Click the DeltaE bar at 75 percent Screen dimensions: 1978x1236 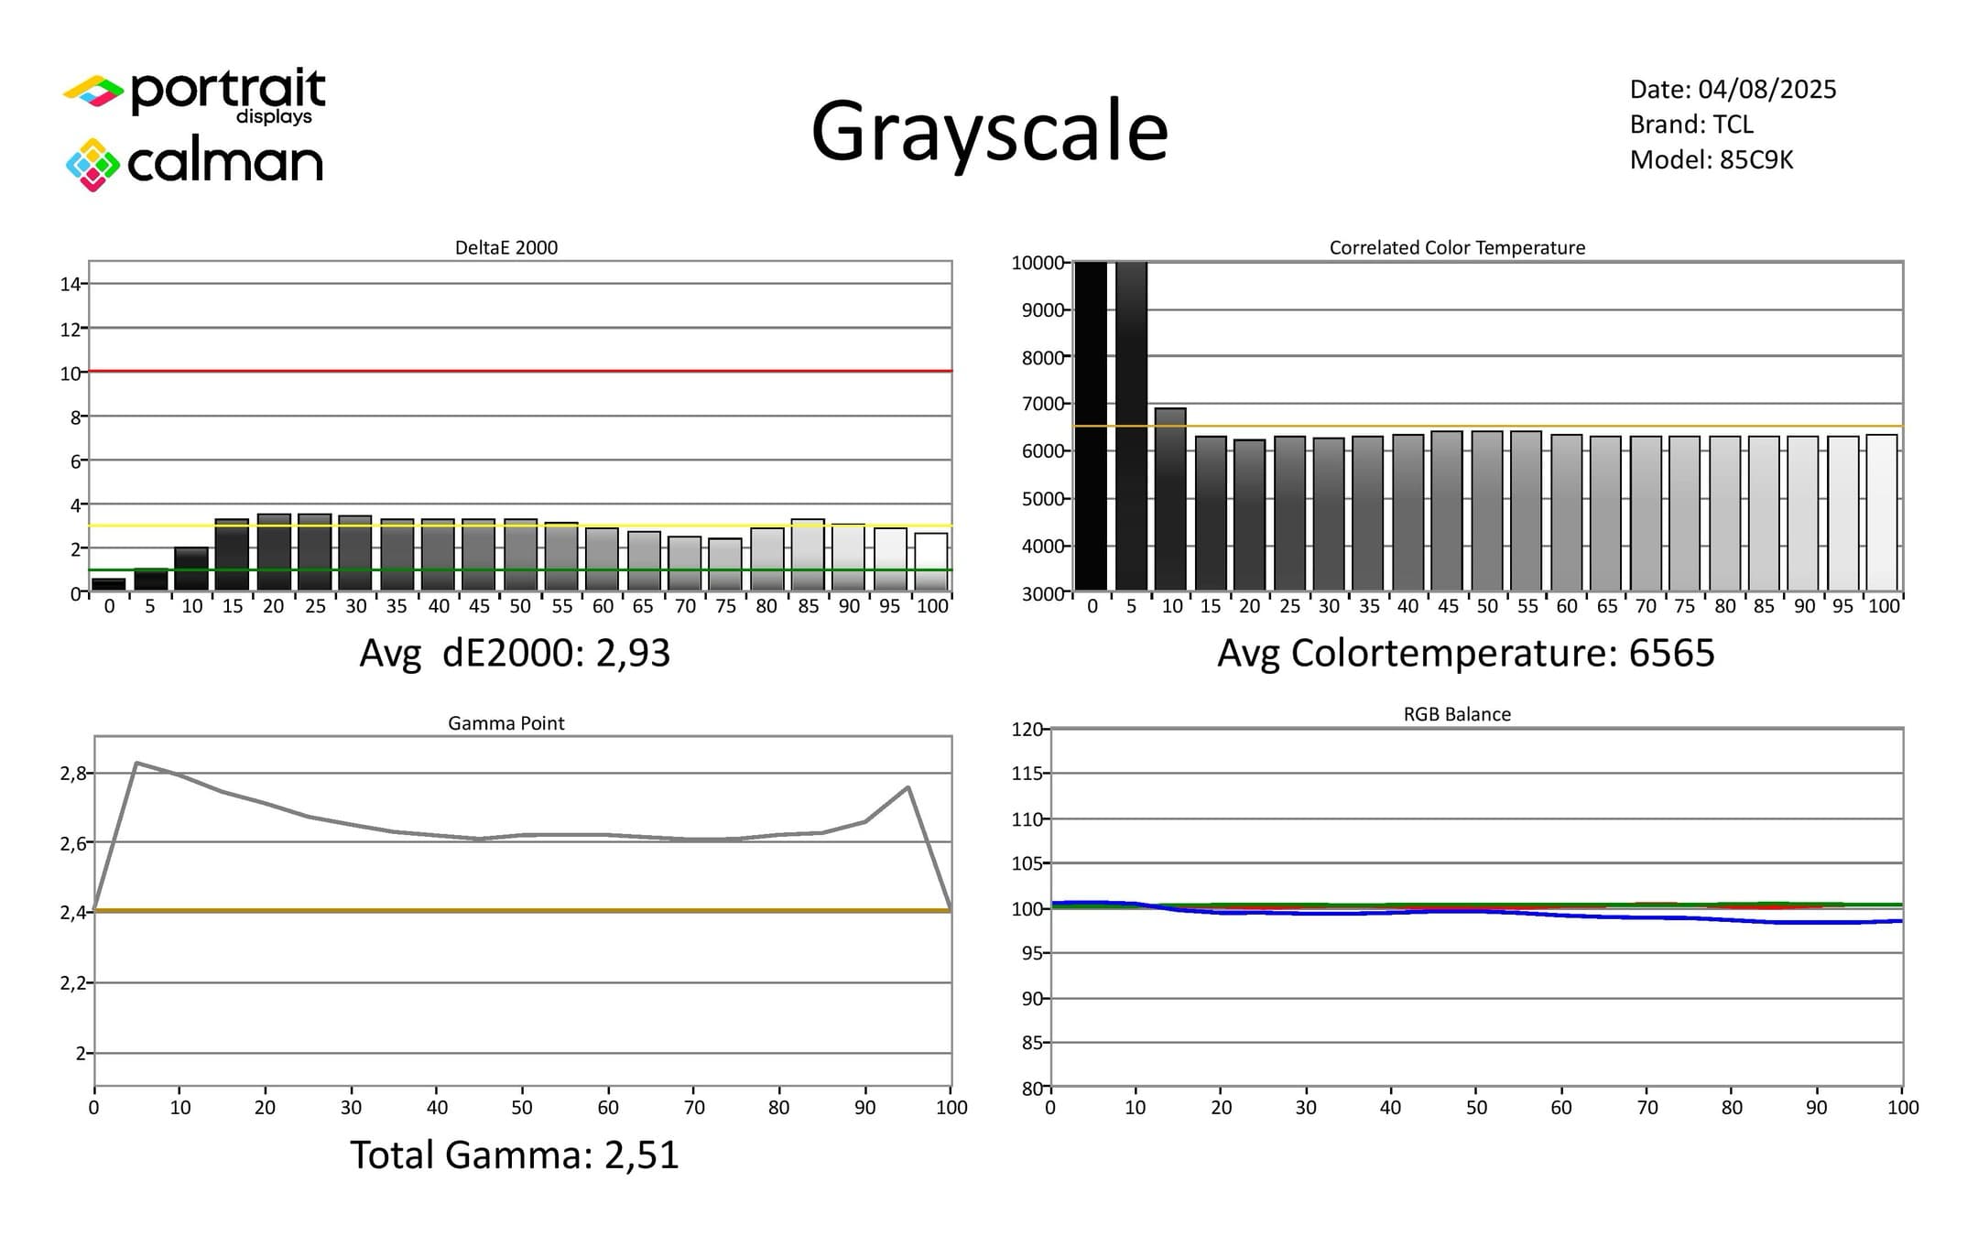(x=725, y=564)
